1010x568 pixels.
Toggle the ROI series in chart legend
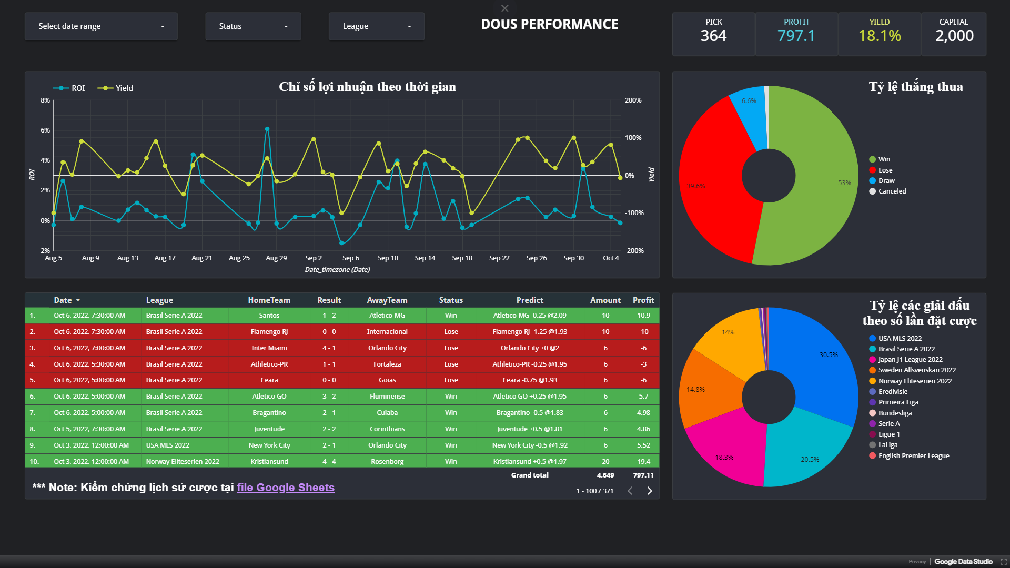click(69, 88)
